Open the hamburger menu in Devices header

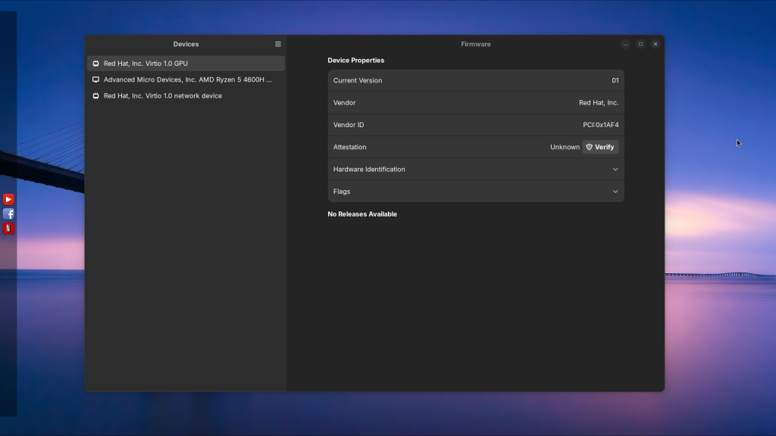pyautogui.click(x=278, y=44)
